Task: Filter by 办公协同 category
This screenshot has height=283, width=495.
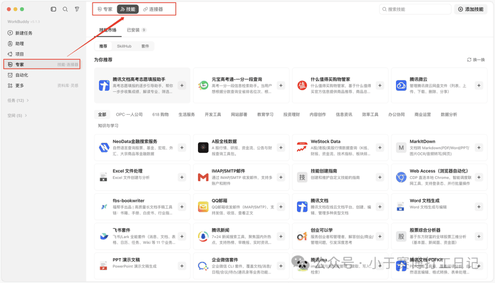Action: pyautogui.click(x=396, y=114)
